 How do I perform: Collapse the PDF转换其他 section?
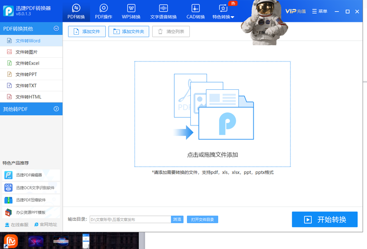tap(56, 28)
